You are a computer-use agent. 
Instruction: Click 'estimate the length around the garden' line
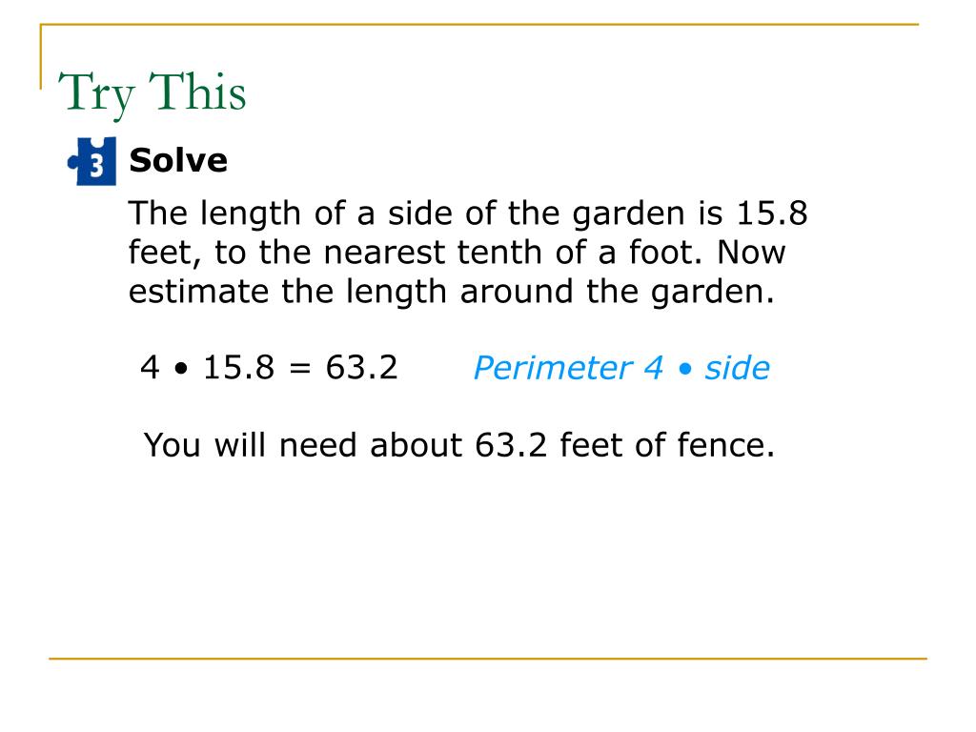tap(452, 292)
